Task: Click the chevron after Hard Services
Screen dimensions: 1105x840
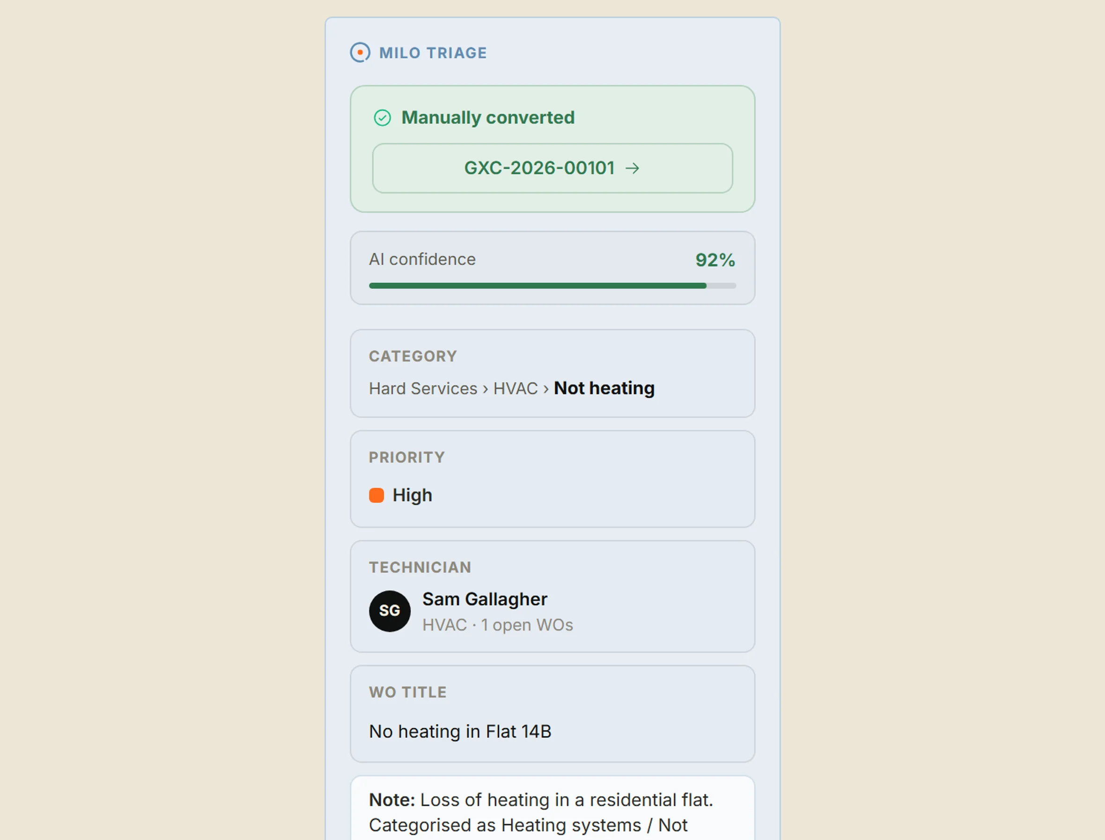Action: coord(486,389)
